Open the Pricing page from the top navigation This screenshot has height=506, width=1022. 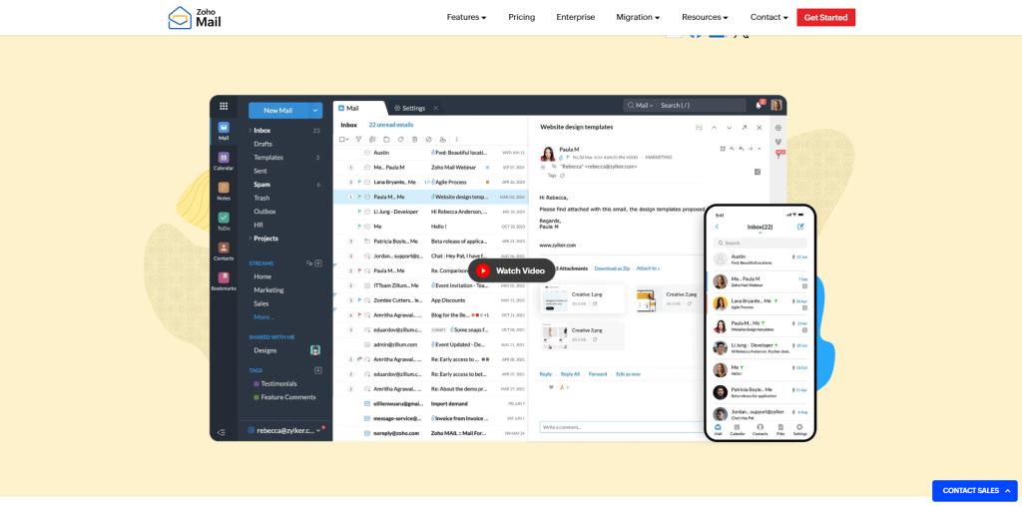tap(521, 18)
